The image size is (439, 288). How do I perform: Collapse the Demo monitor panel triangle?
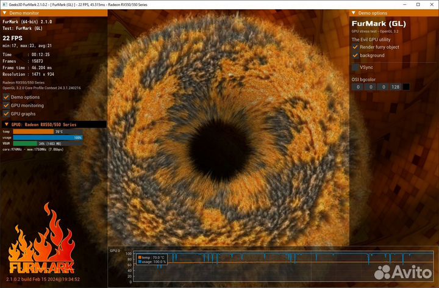point(4,13)
